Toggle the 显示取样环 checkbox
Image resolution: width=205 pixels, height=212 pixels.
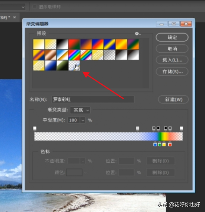35,7
